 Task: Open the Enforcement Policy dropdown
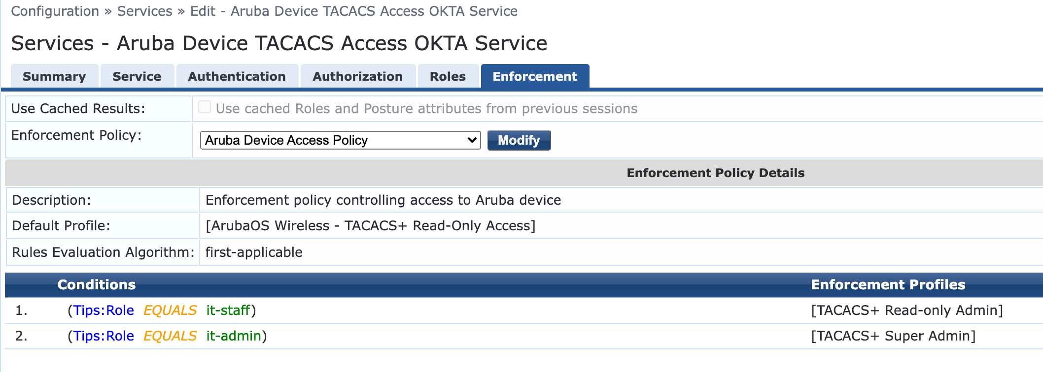click(340, 140)
